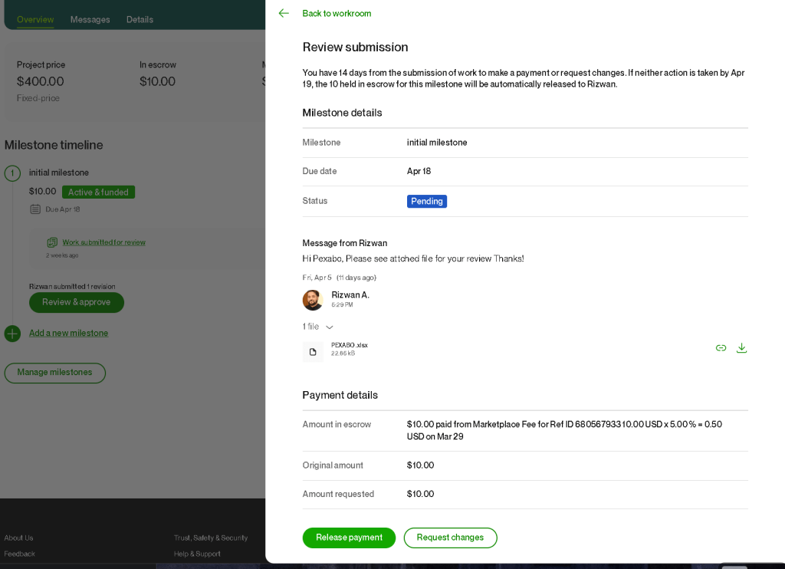Click the Active & funded badge
This screenshot has height=569, width=785.
pos(98,192)
